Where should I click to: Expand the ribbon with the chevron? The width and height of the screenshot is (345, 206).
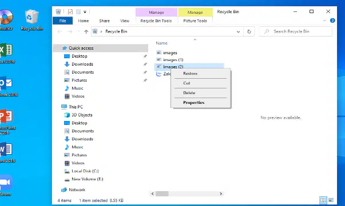click(x=324, y=21)
